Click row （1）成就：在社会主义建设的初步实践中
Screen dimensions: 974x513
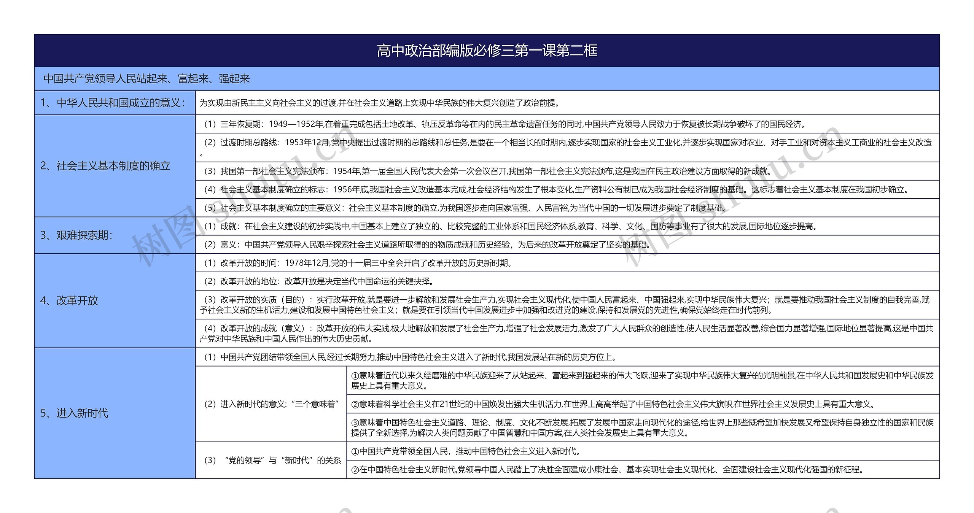[567, 226]
